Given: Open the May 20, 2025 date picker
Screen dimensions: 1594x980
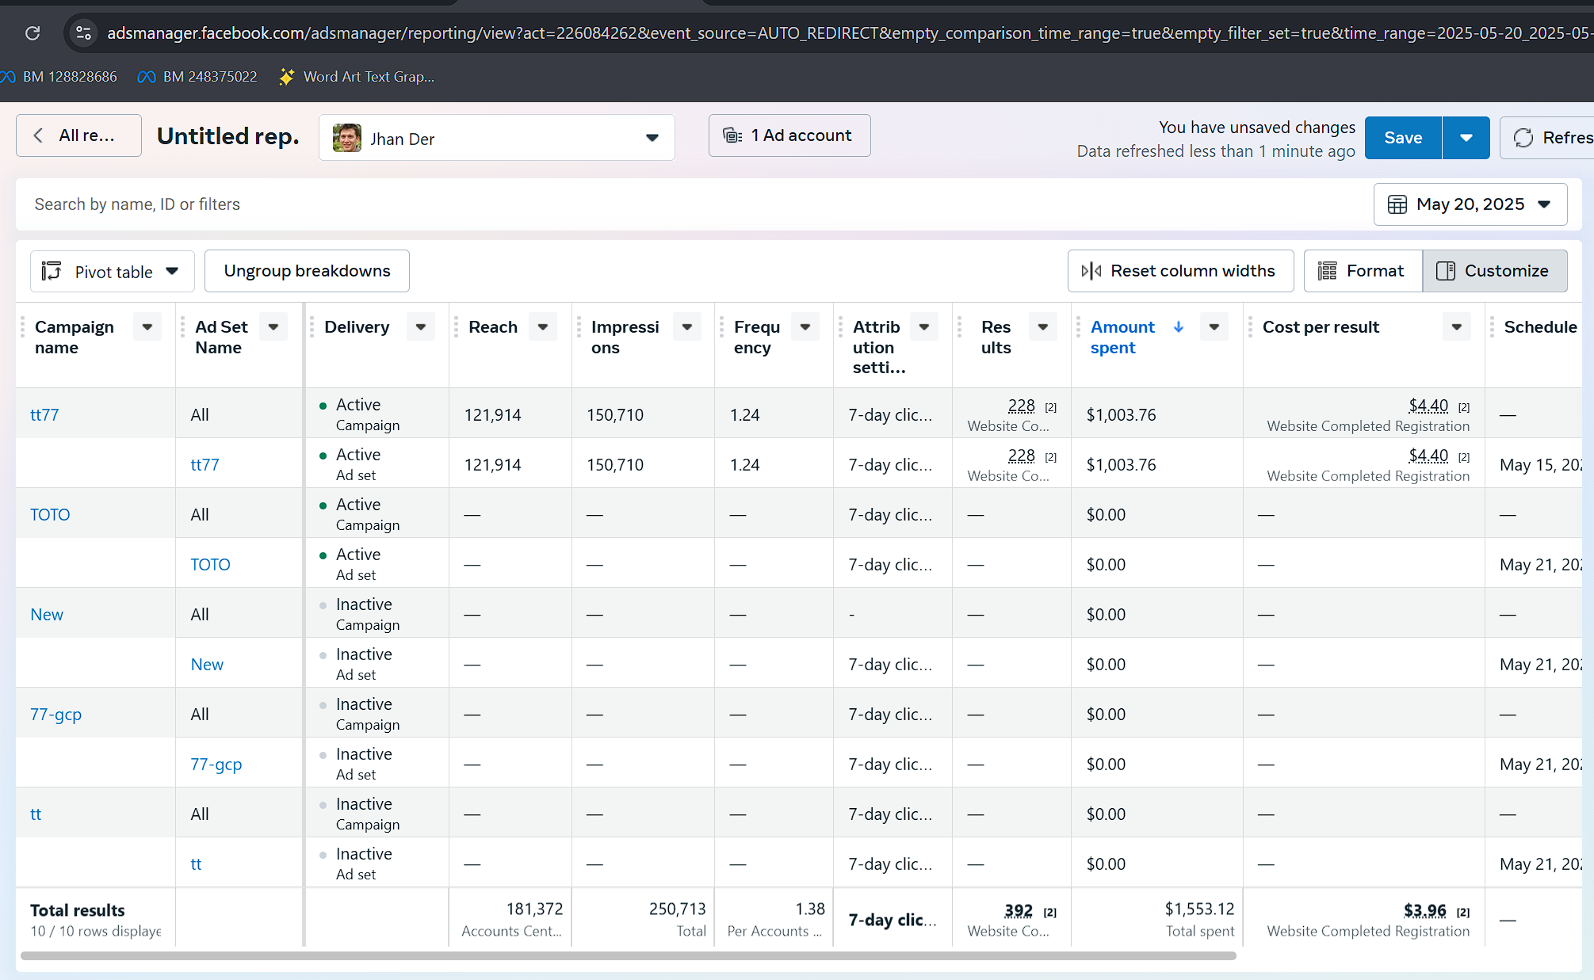Looking at the screenshot, I should coord(1470,204).
